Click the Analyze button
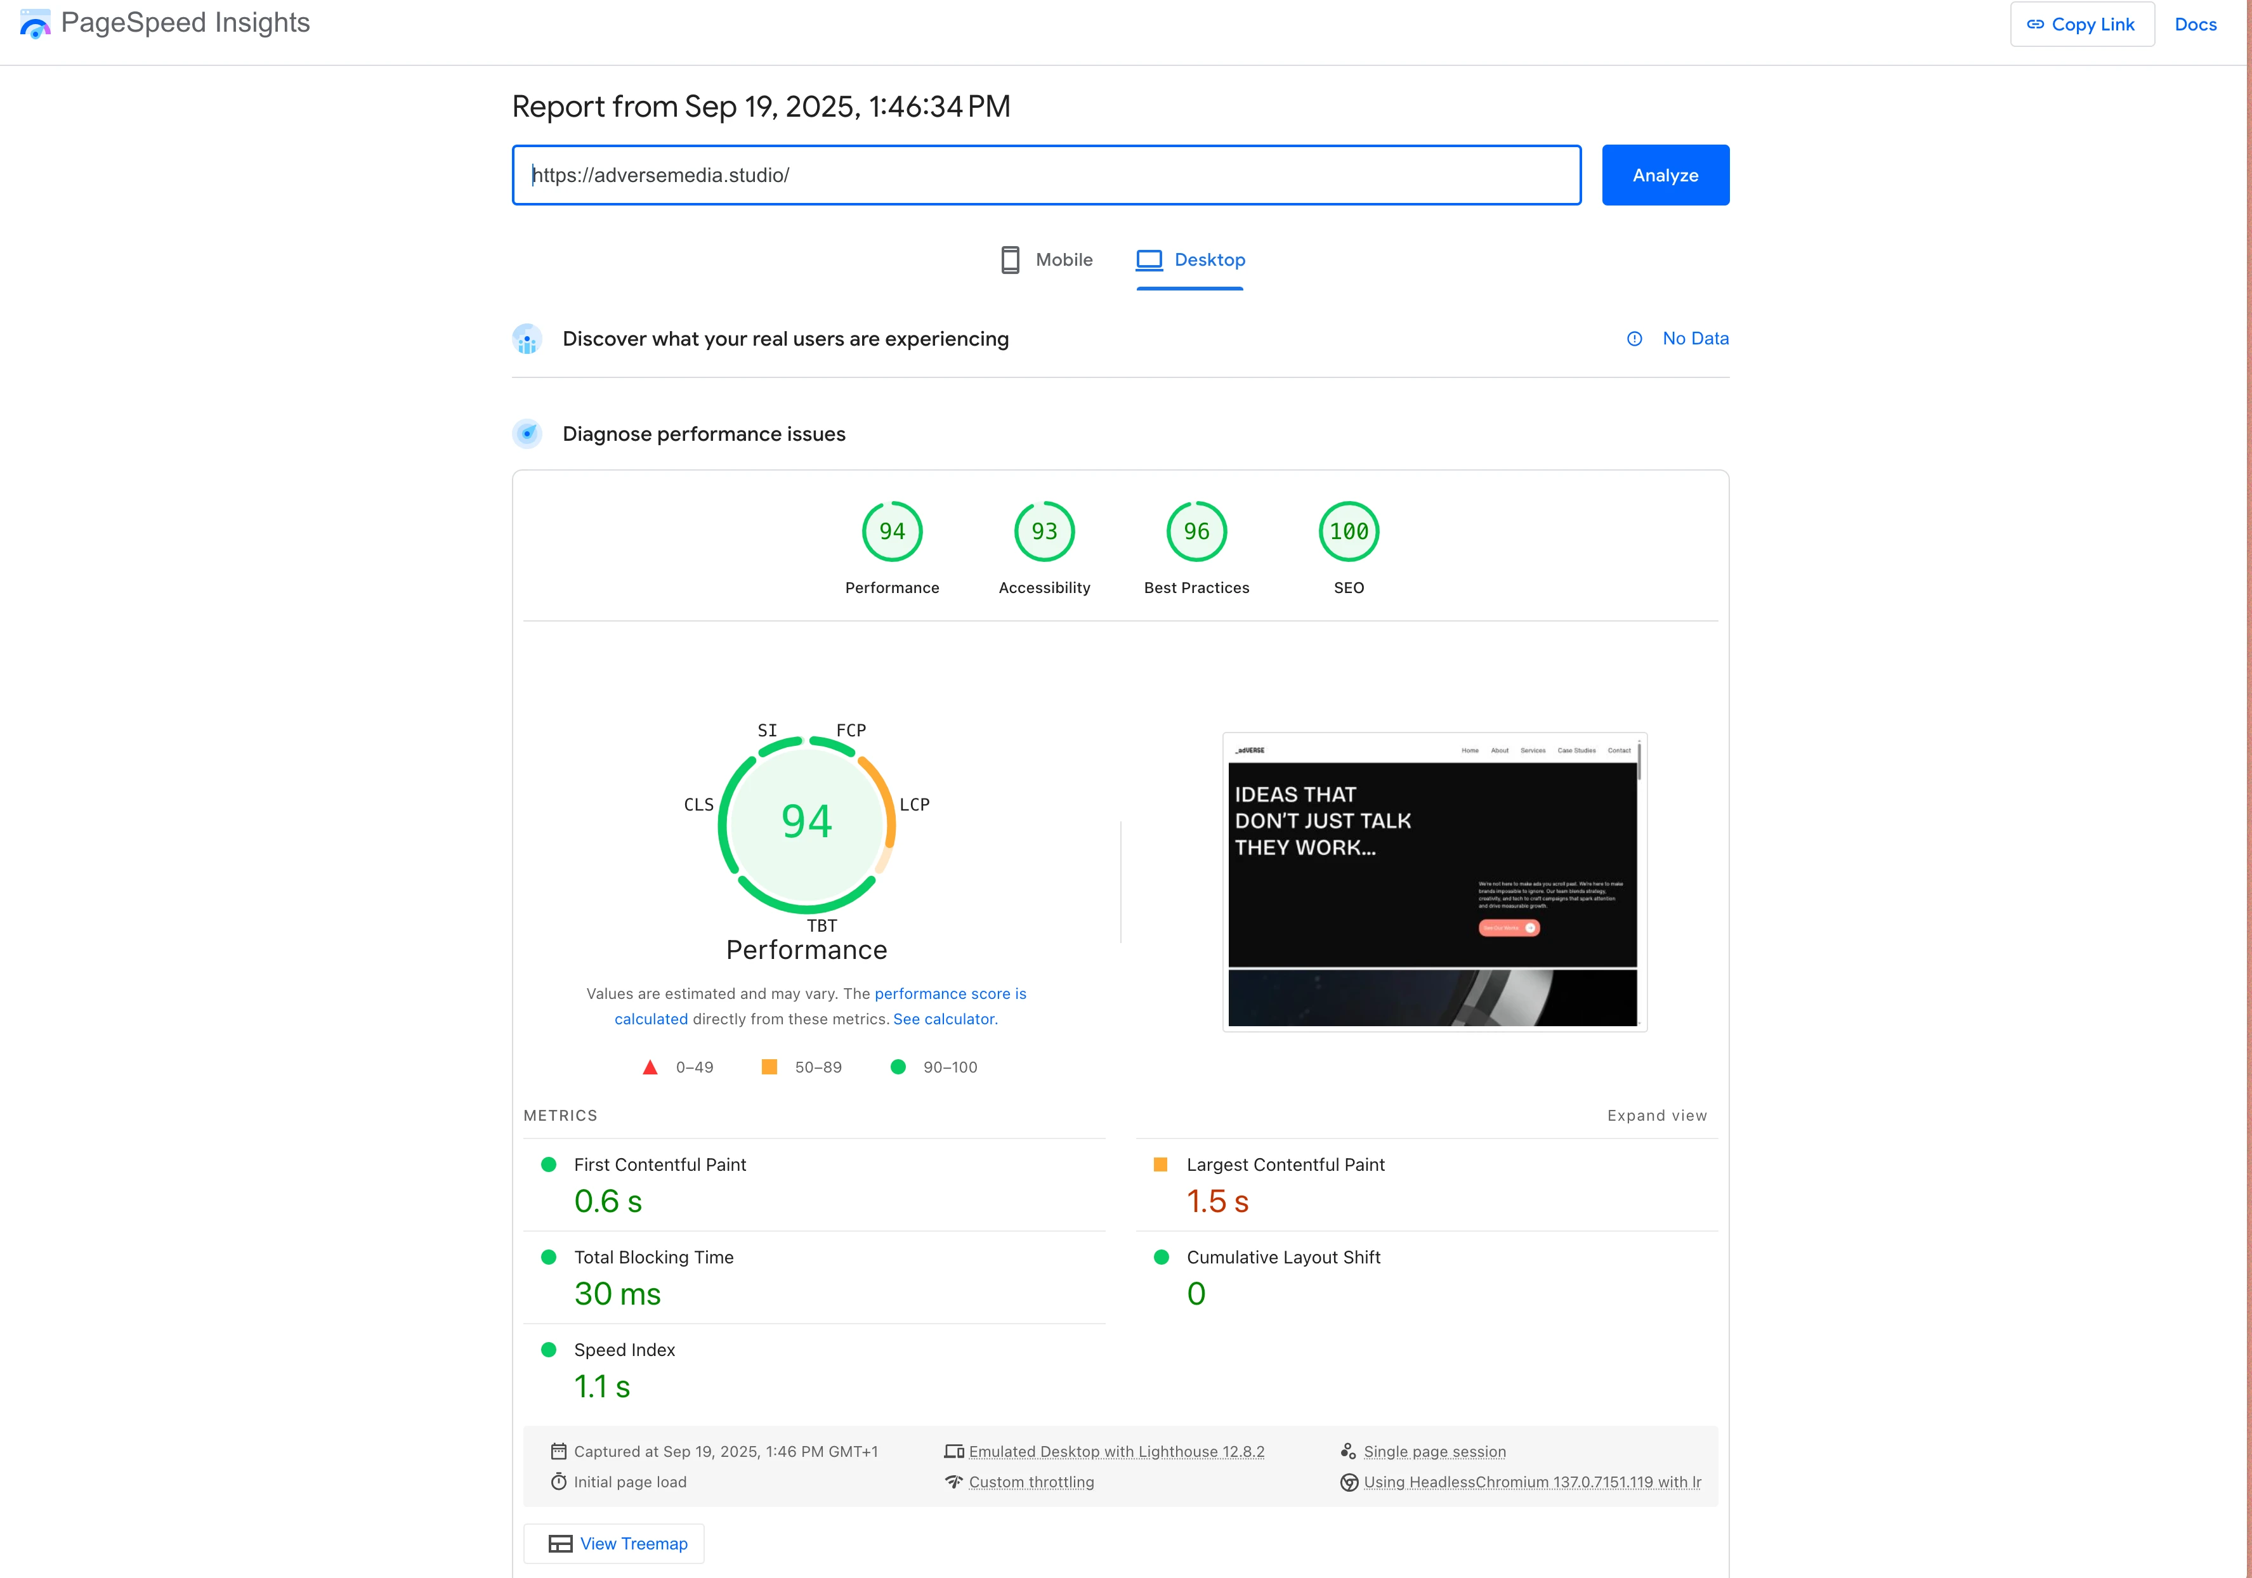The image size is (2252, 1578). [1665, 174]
